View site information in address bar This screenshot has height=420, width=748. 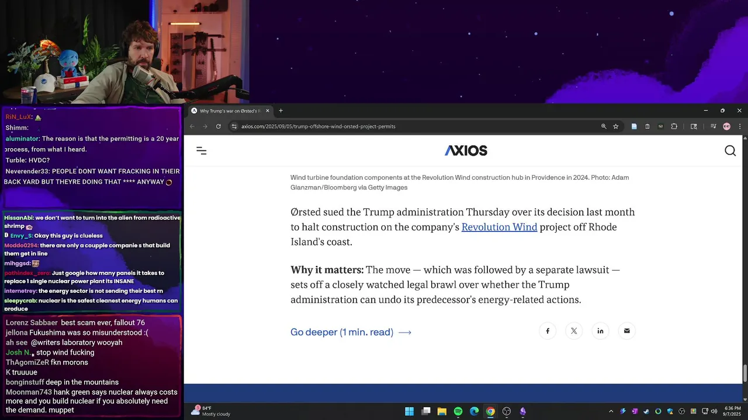coord(234,126)
